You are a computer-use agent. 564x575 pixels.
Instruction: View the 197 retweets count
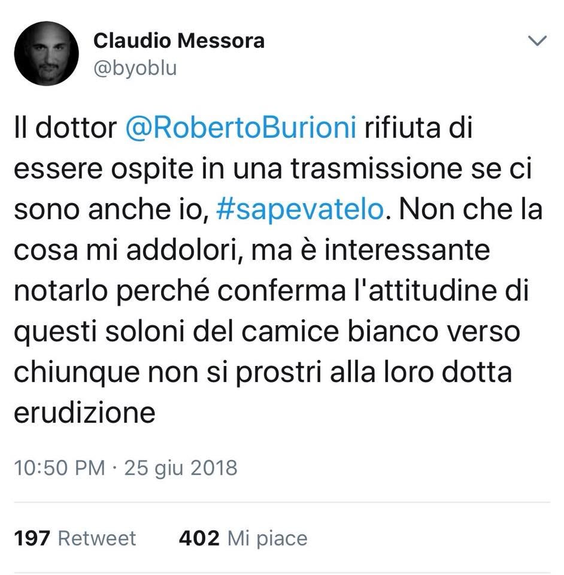point(32,538)
